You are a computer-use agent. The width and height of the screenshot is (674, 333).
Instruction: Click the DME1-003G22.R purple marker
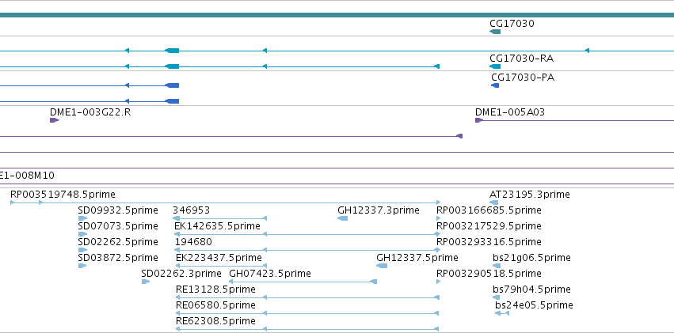[54, 120]
